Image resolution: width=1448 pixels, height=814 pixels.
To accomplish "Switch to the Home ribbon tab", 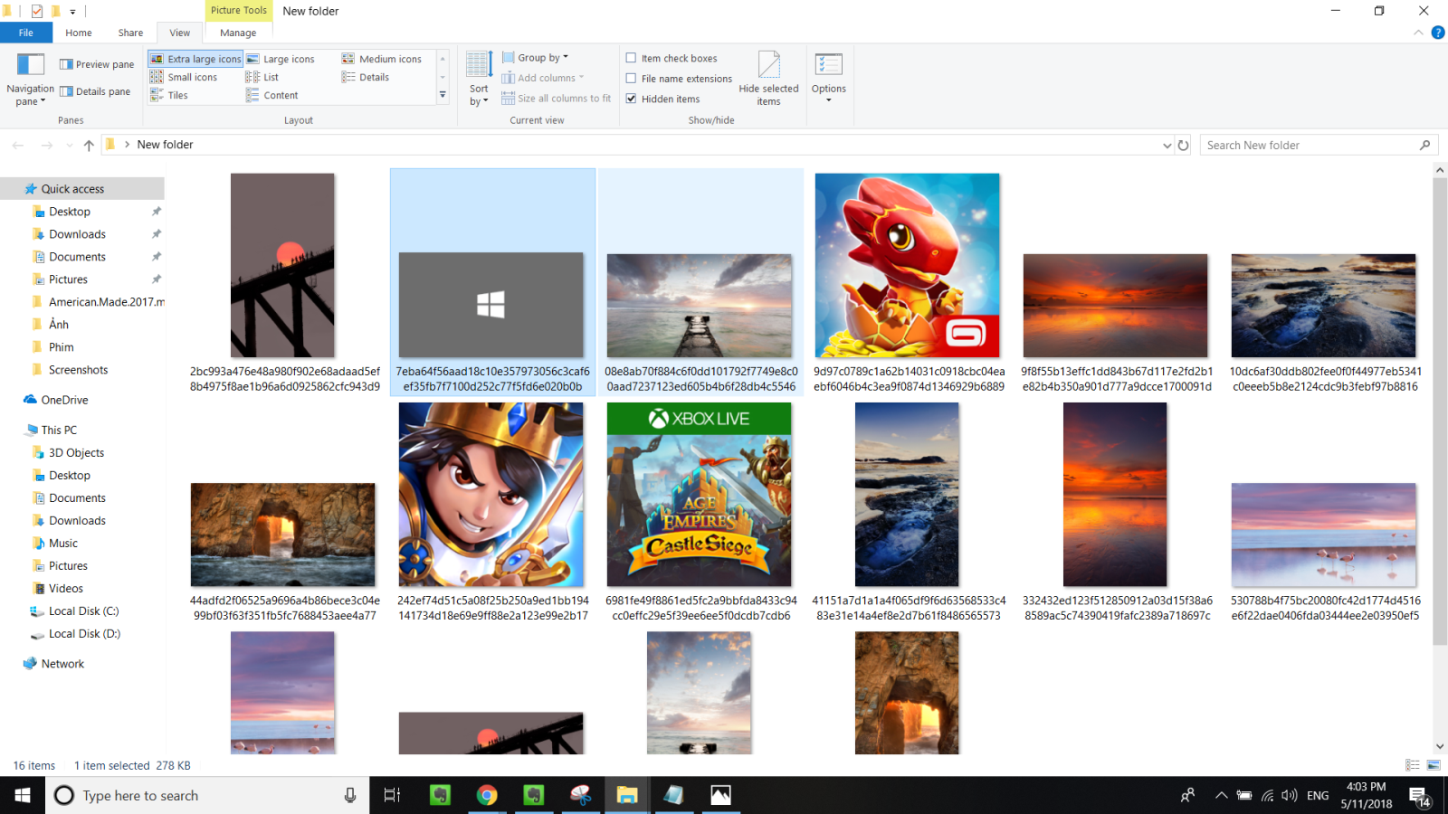I will pyautogui.click(x=79, y=33).
